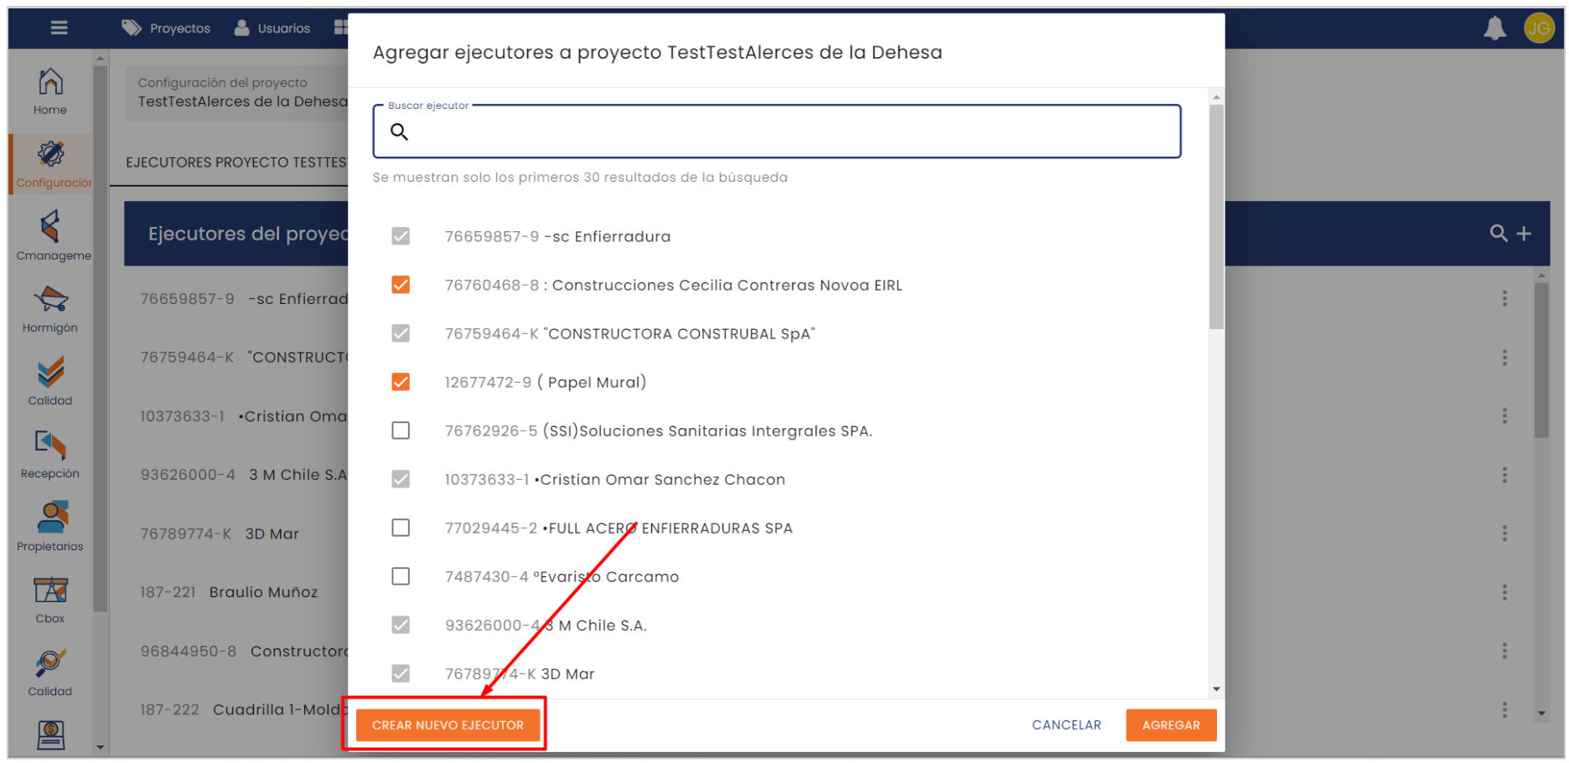This screenshot has height=763, width=1569.
Task: Open the Proyectos top menu
Action: tap(166, 28)
